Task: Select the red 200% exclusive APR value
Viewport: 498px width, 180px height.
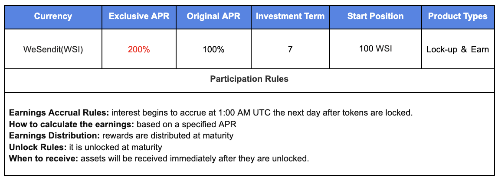Action: pyautogui.click(x=139, y=49)
